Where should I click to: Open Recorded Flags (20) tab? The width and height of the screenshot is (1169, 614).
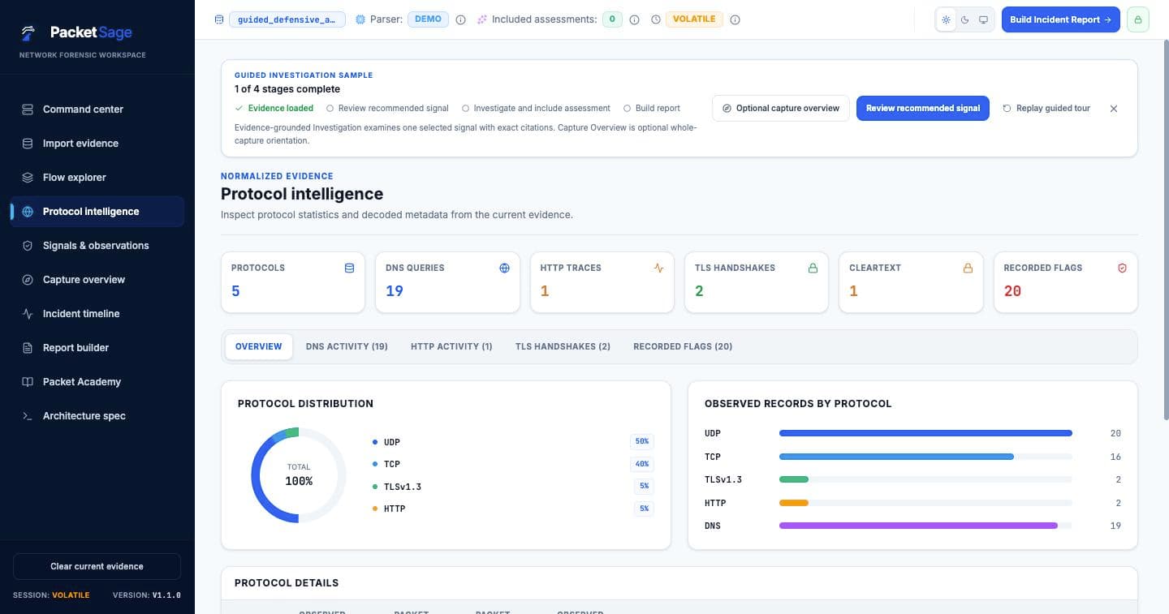tap(683, 346)
